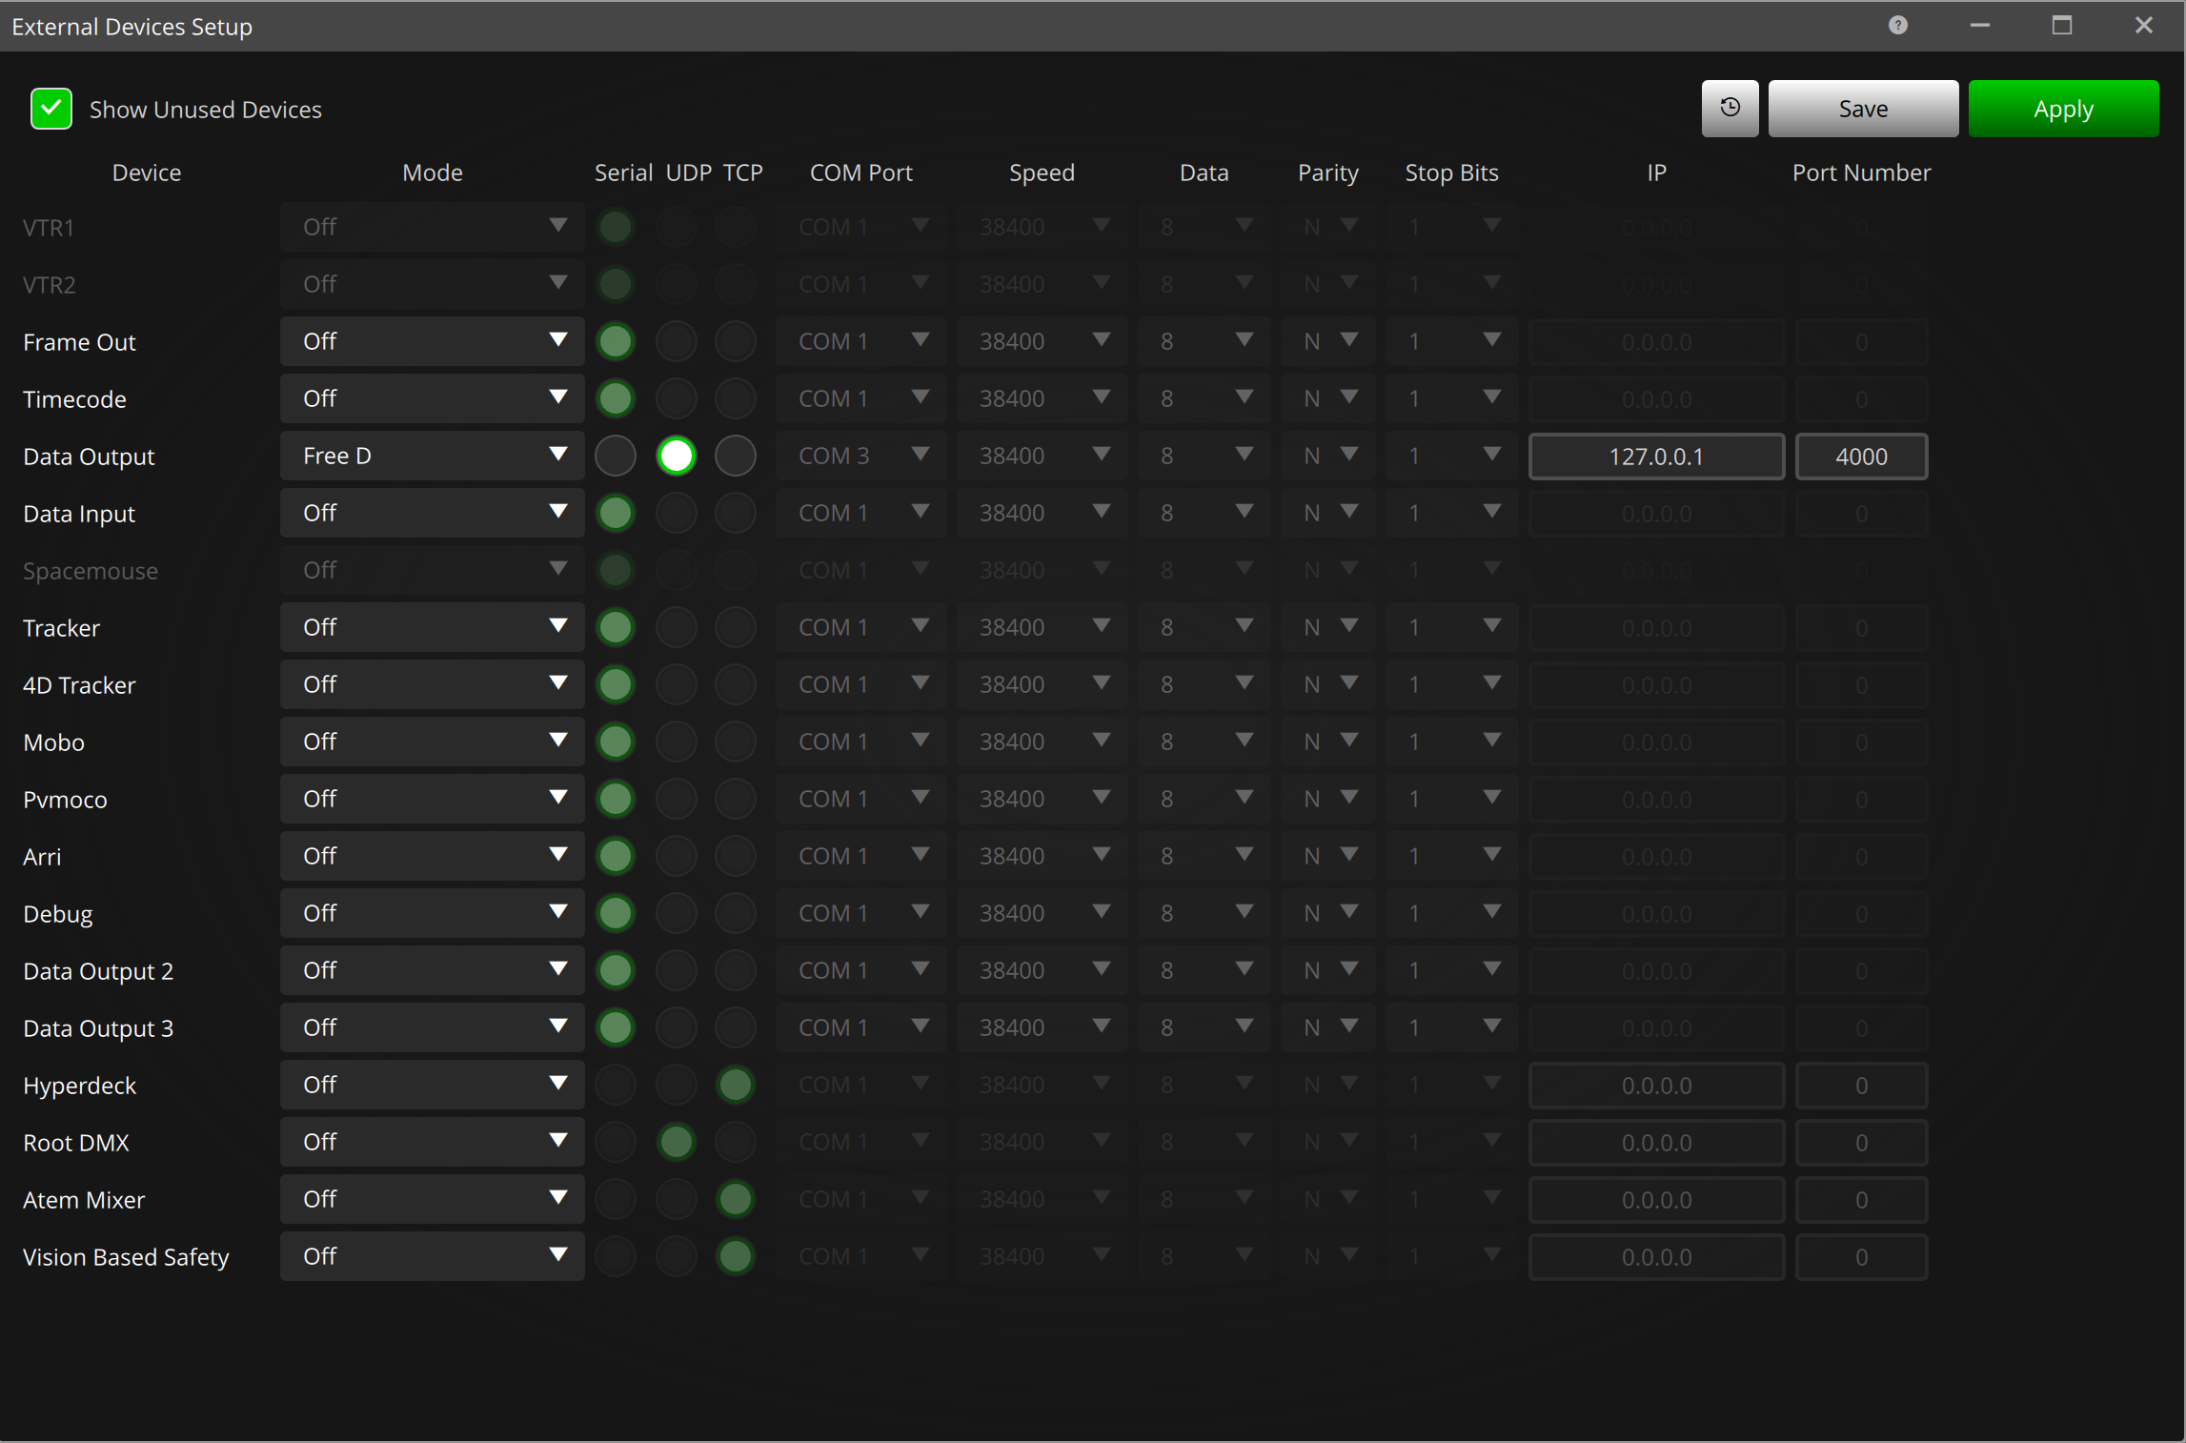Select TCP radio for Timecode row
2186x1443 pixels.
(736, 398)
